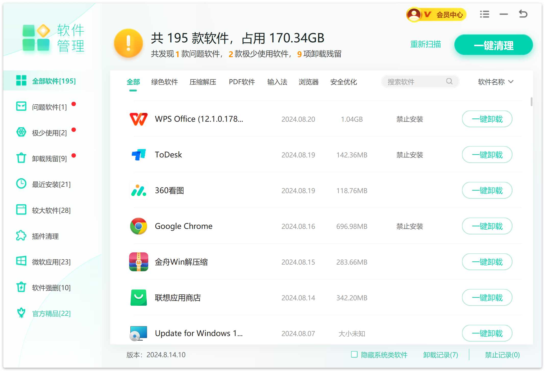The width and height of the screenshot is (545, 371).
Task: Click the 最近安装 clock icon
Action: (x=21, y=183)
